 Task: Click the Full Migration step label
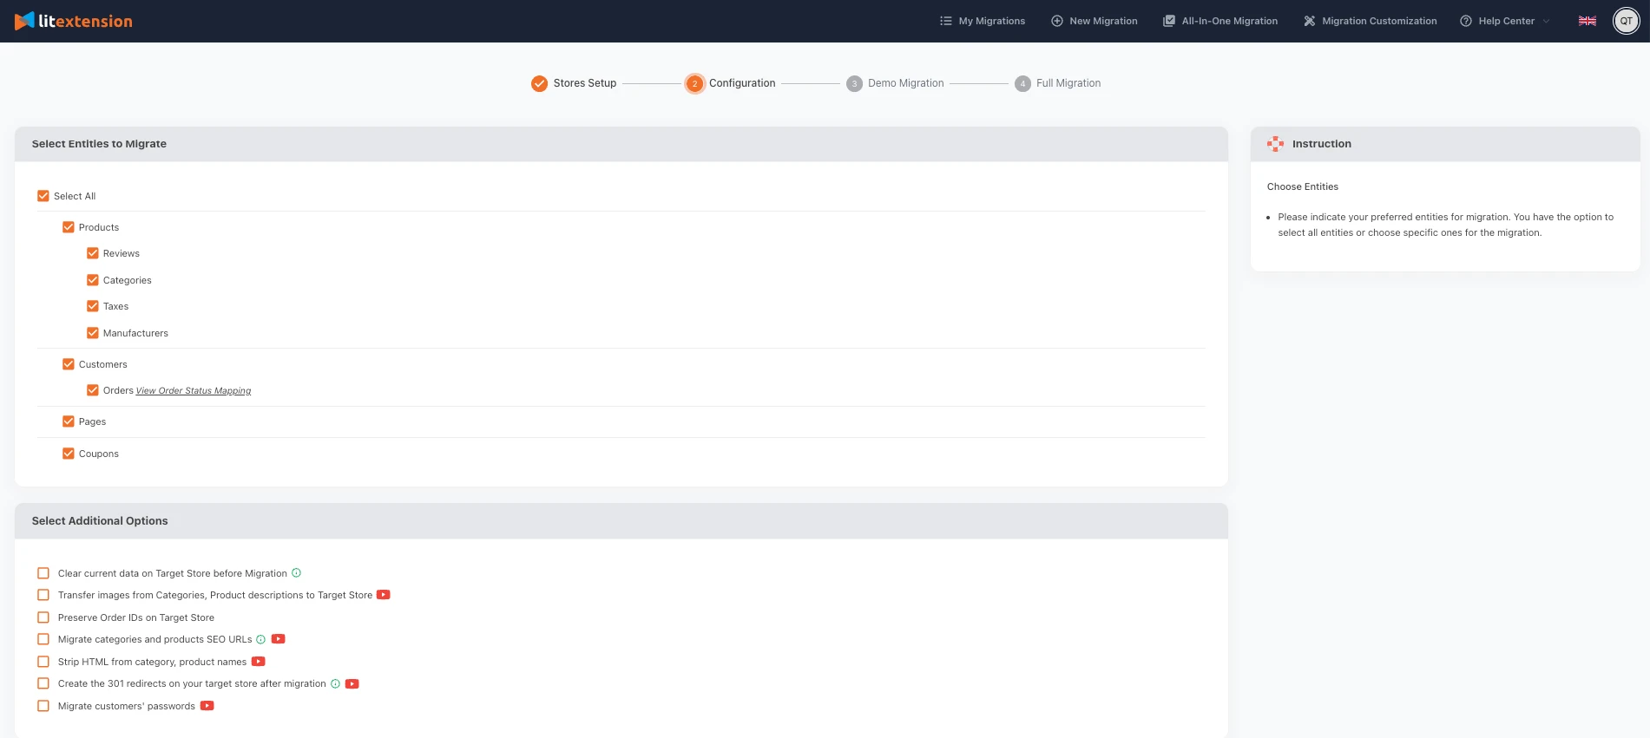coord(1068,83)
